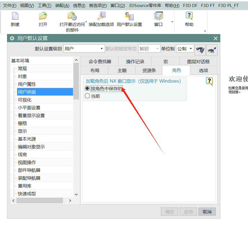Open a file with 打开 icon
This screenshot has height=236, width=248.
43,16
